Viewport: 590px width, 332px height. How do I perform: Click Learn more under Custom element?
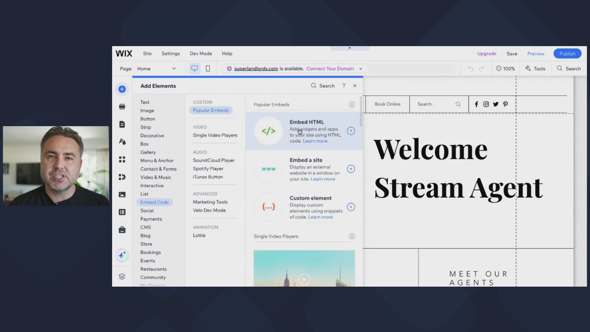tap(320, 217)
